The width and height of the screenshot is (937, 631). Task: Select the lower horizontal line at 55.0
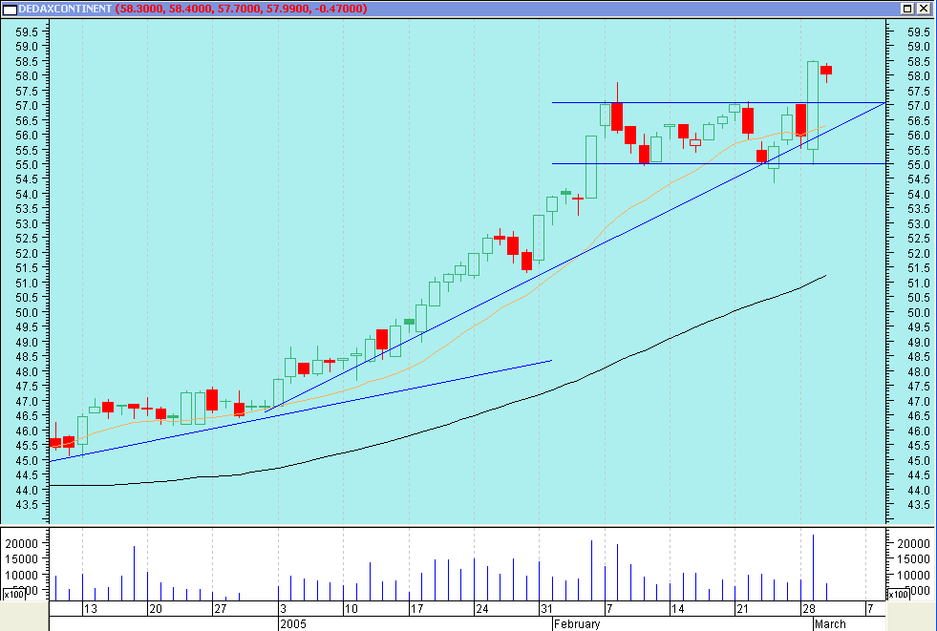pyautogui.click(x=669, y=164)
